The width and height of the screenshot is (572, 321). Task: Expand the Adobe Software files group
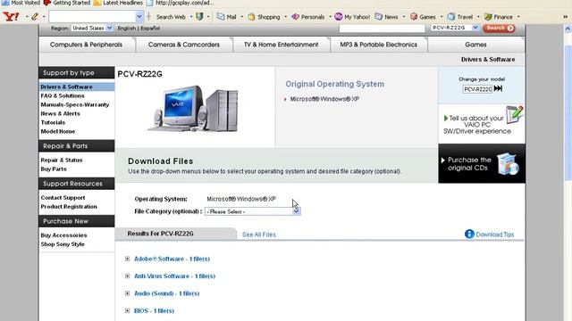click(127, 259)
